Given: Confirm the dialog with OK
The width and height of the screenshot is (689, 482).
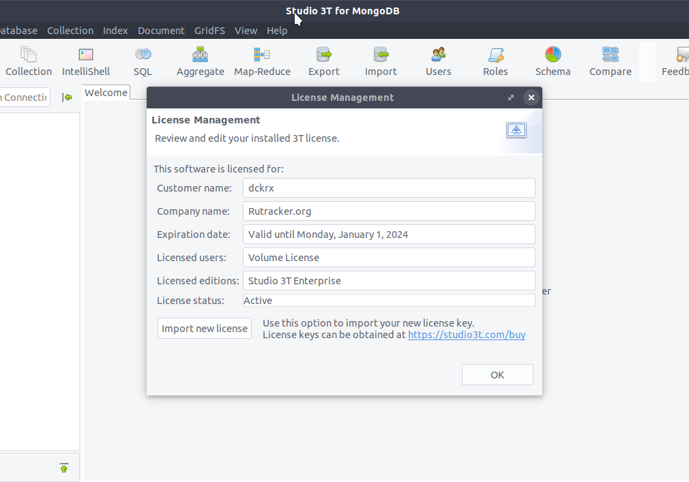Looking at the screenshot, I should point(497,375).
